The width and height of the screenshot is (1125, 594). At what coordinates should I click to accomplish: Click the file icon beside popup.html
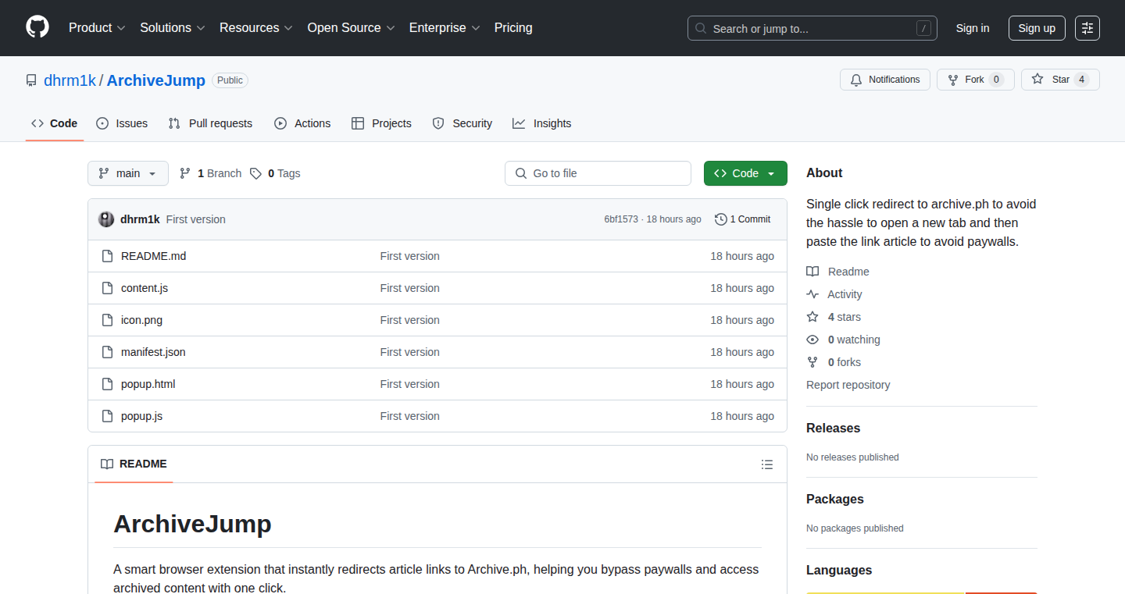108,384
